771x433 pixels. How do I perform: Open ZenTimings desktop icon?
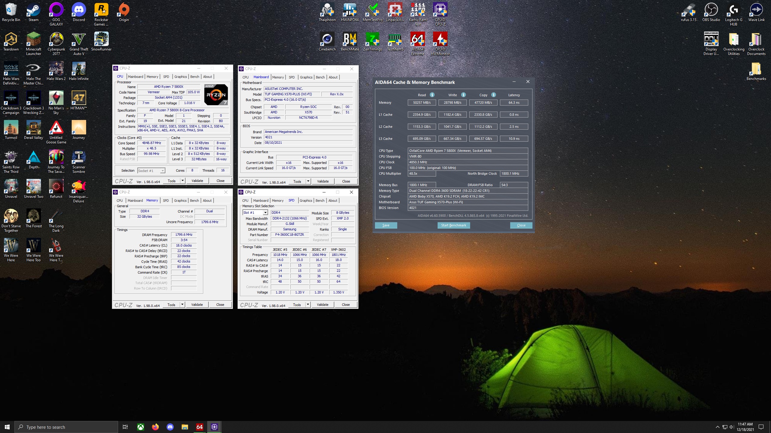tap(372, 42)
